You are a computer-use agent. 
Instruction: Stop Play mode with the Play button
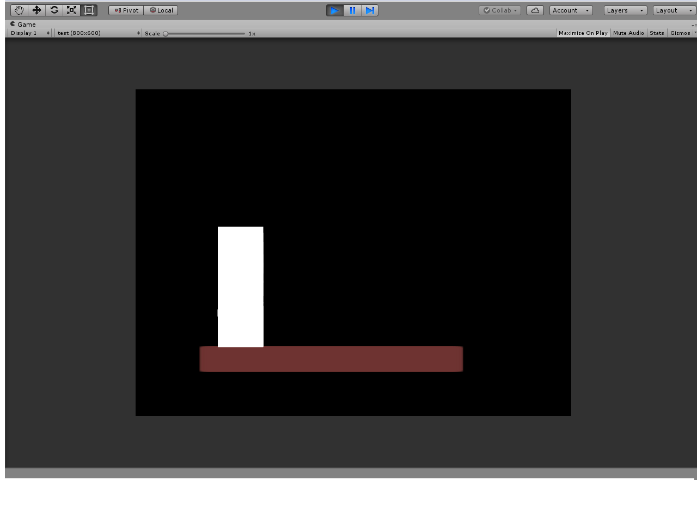pyautogui.click(x=334, y=10)
